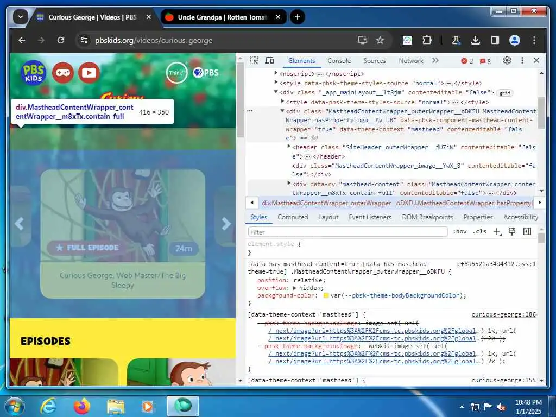Toggle the browser side panel icon
The height and width of the screenshot is (417, 556).
coord(495,40)
